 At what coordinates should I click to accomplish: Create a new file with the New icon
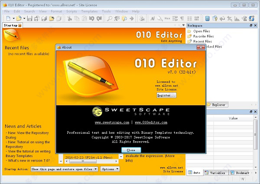click(x=8, y=18)
